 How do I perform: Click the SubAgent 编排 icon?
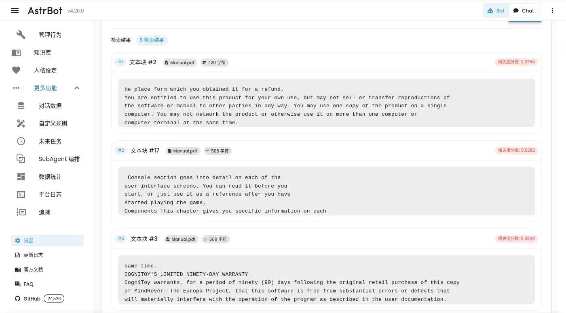pyautogui.click(x=21, y=159)
